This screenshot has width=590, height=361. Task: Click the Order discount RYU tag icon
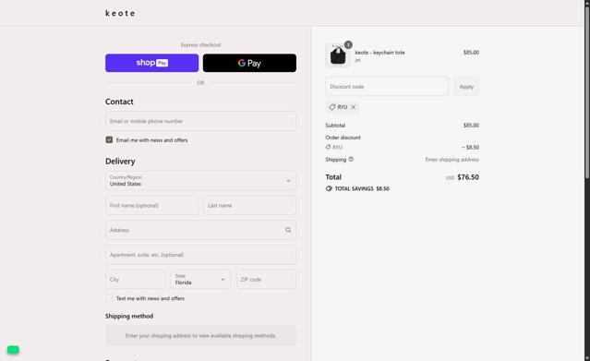328,147
